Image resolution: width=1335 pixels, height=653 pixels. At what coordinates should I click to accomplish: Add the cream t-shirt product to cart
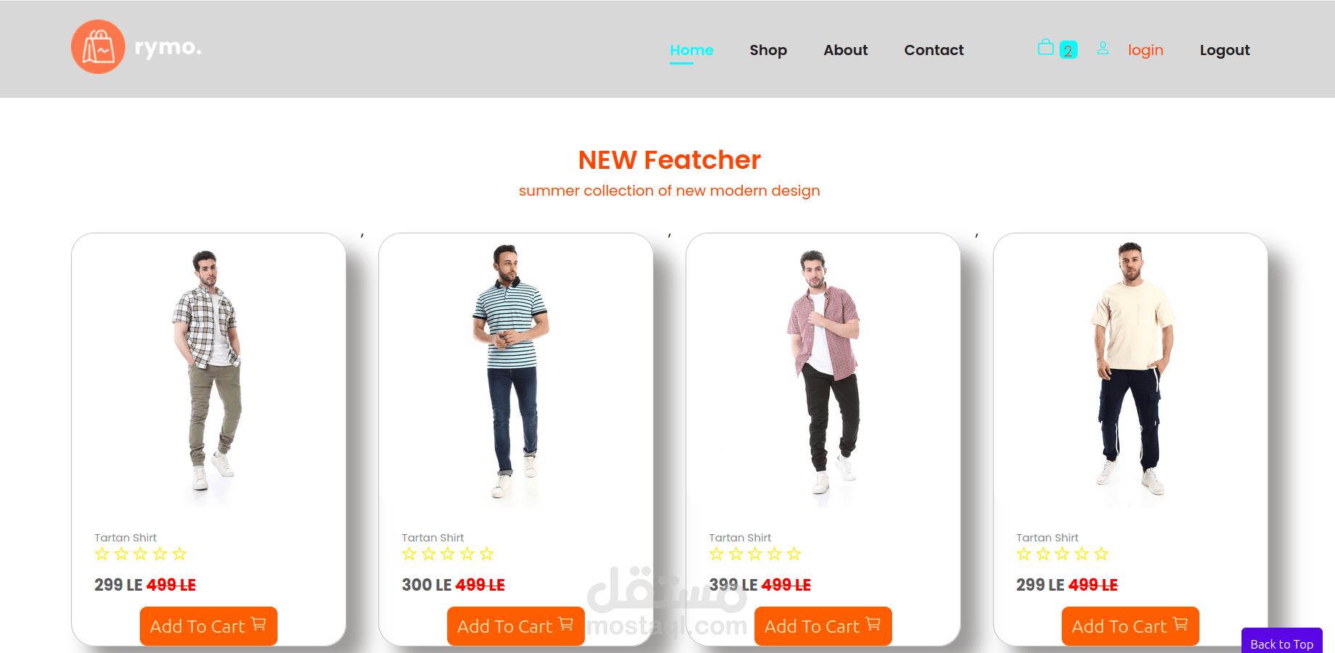tap(1131, 626)
